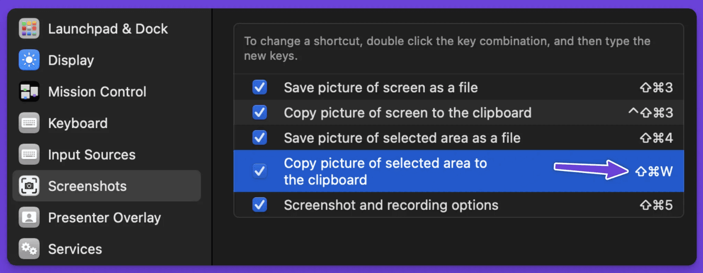
Task: Select the Save picture of selected area row
Action: (459, 138)
